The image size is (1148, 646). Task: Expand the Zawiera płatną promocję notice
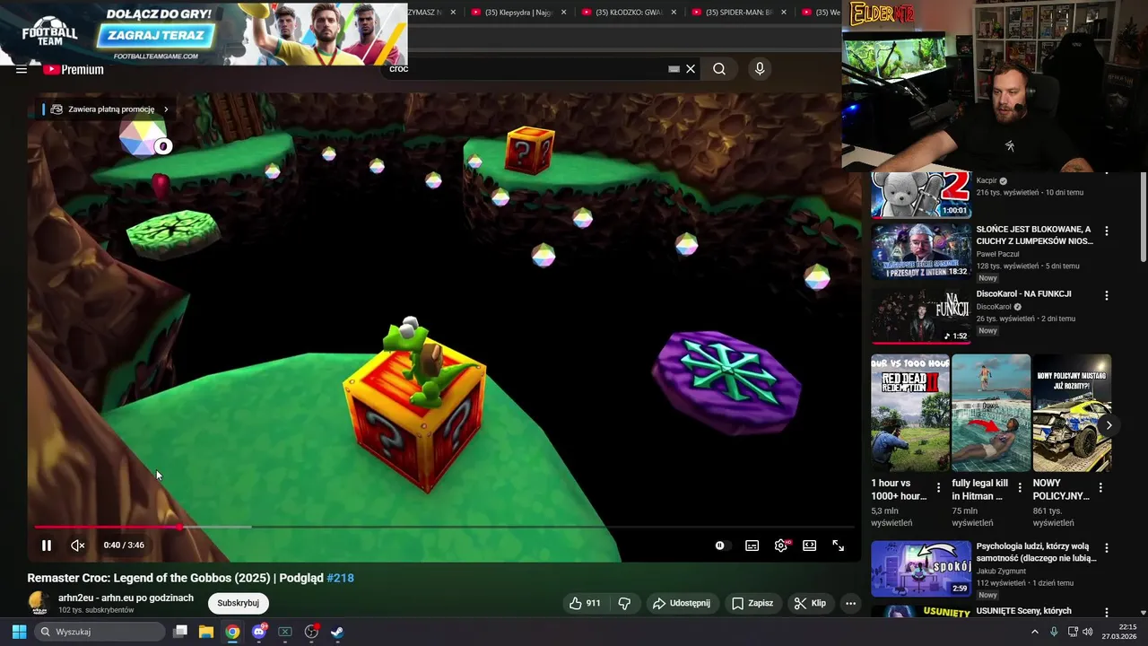point(109,109)
